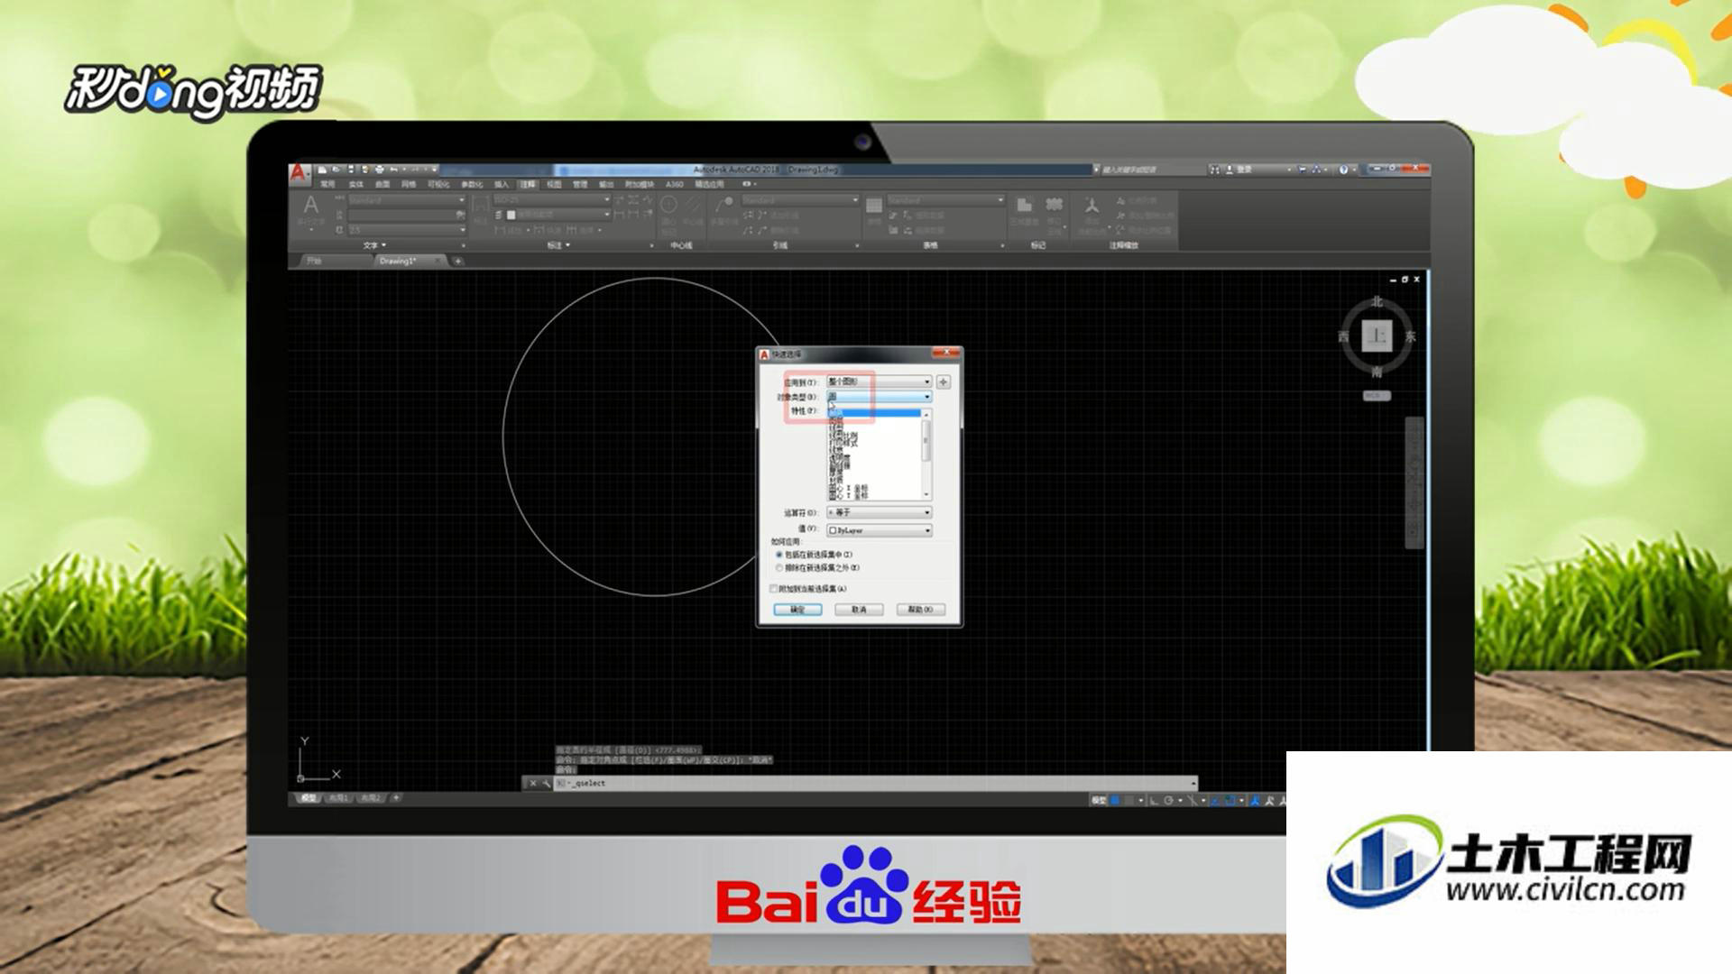This screenshot has height=974, width=1732.
Task: Open the Value ByLayer dropdown
Action: [880, 530]
